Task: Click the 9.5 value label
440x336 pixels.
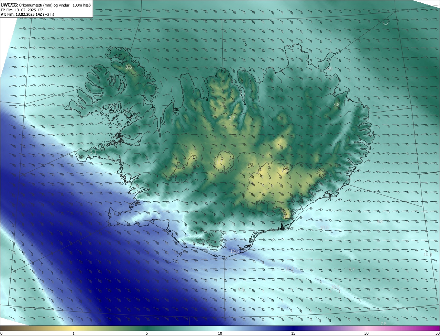Action: click(x=241, y=290)
